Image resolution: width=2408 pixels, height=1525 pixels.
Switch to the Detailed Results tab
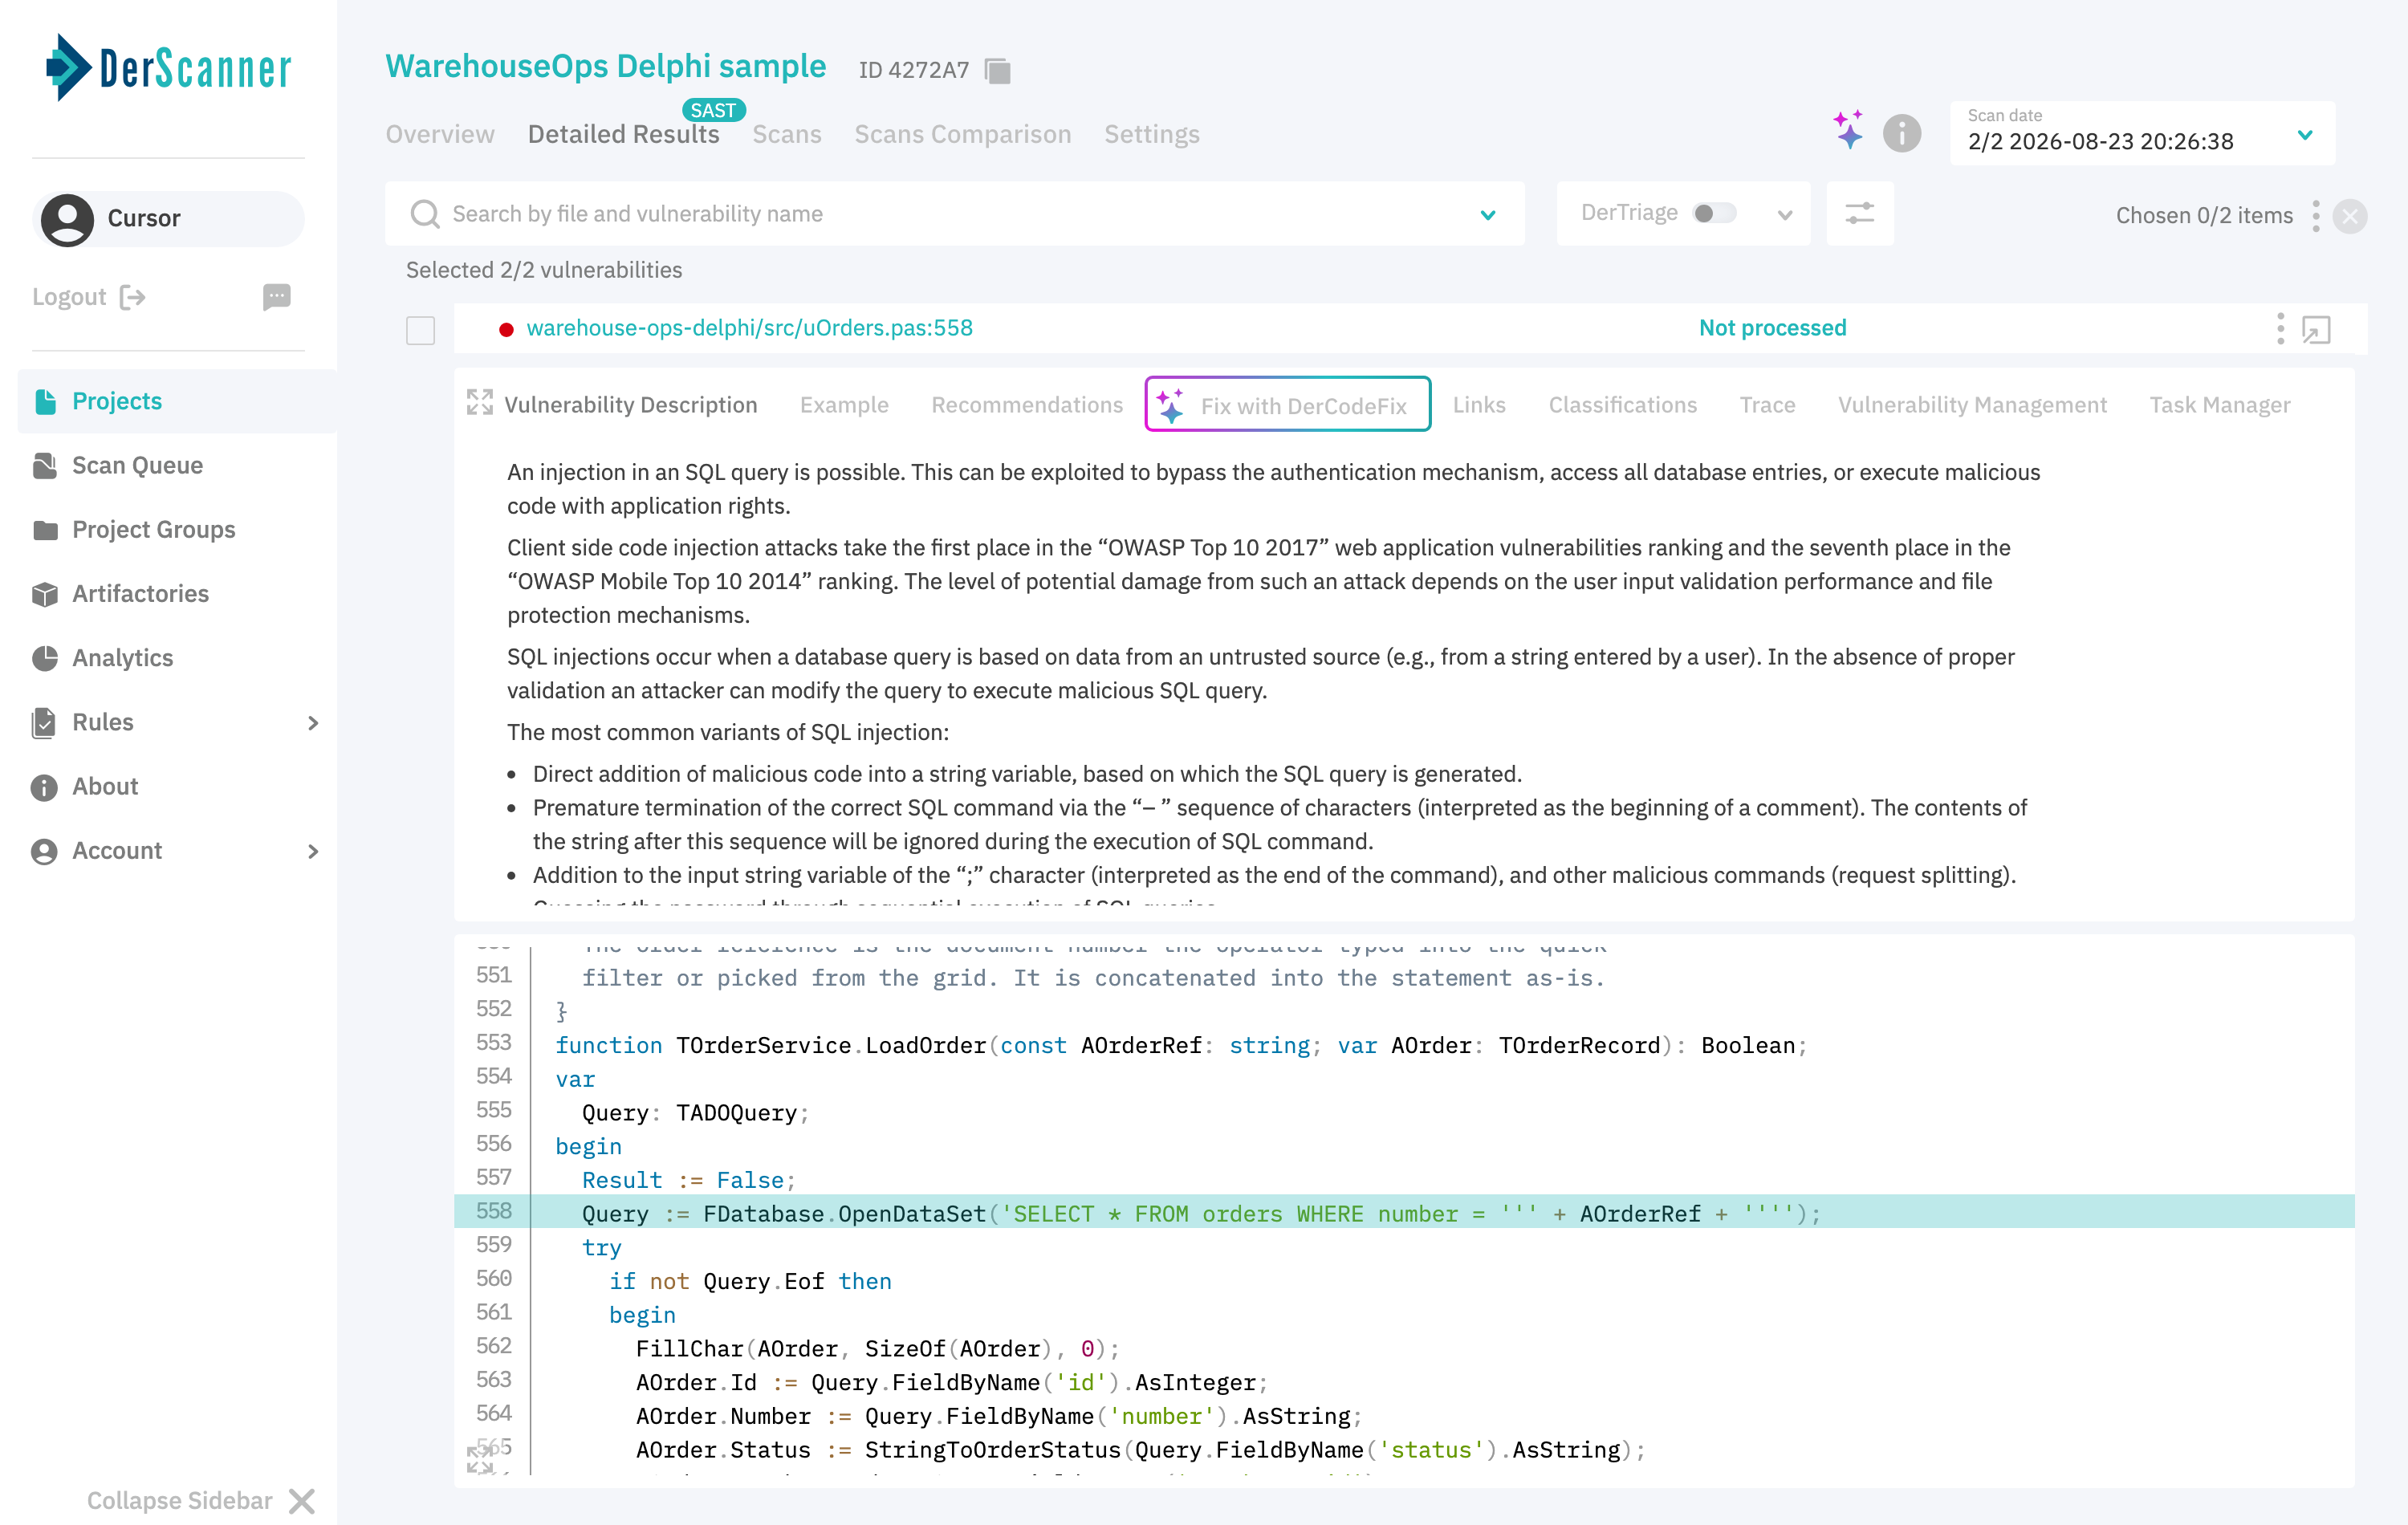click(x=623, y=134)
